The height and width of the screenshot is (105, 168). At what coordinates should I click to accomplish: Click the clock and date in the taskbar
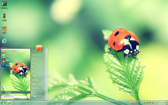(162, 103)
